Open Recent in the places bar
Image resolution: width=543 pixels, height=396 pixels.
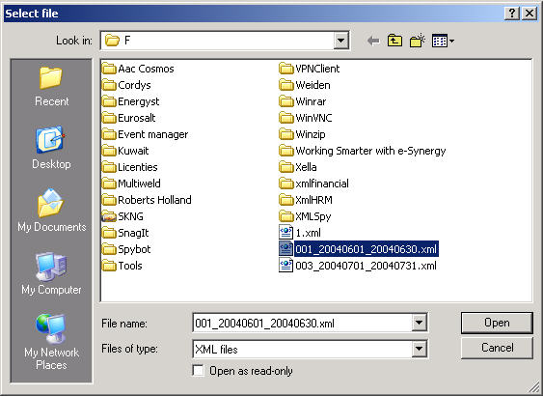click(51, 87)
